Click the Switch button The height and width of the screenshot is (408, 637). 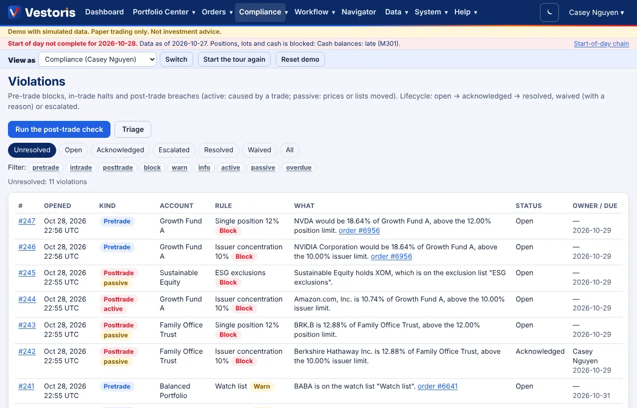[x=176, y=59]
